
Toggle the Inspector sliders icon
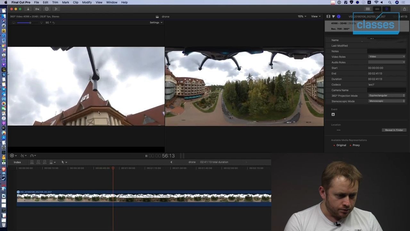(387, 9)
